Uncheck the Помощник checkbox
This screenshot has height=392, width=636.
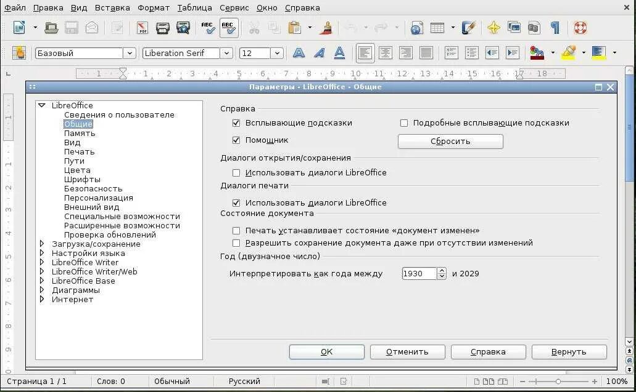coord(236,140)
